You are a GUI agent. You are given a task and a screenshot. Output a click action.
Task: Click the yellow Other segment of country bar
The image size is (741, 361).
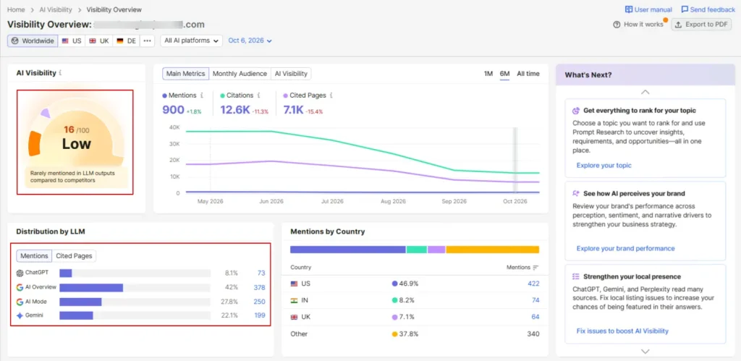pos(492,250)
